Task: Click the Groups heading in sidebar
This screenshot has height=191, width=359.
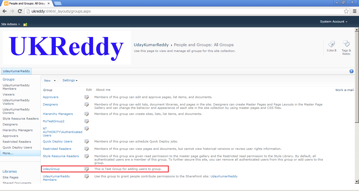Action: pyautogui.click(x=8, y=79)
